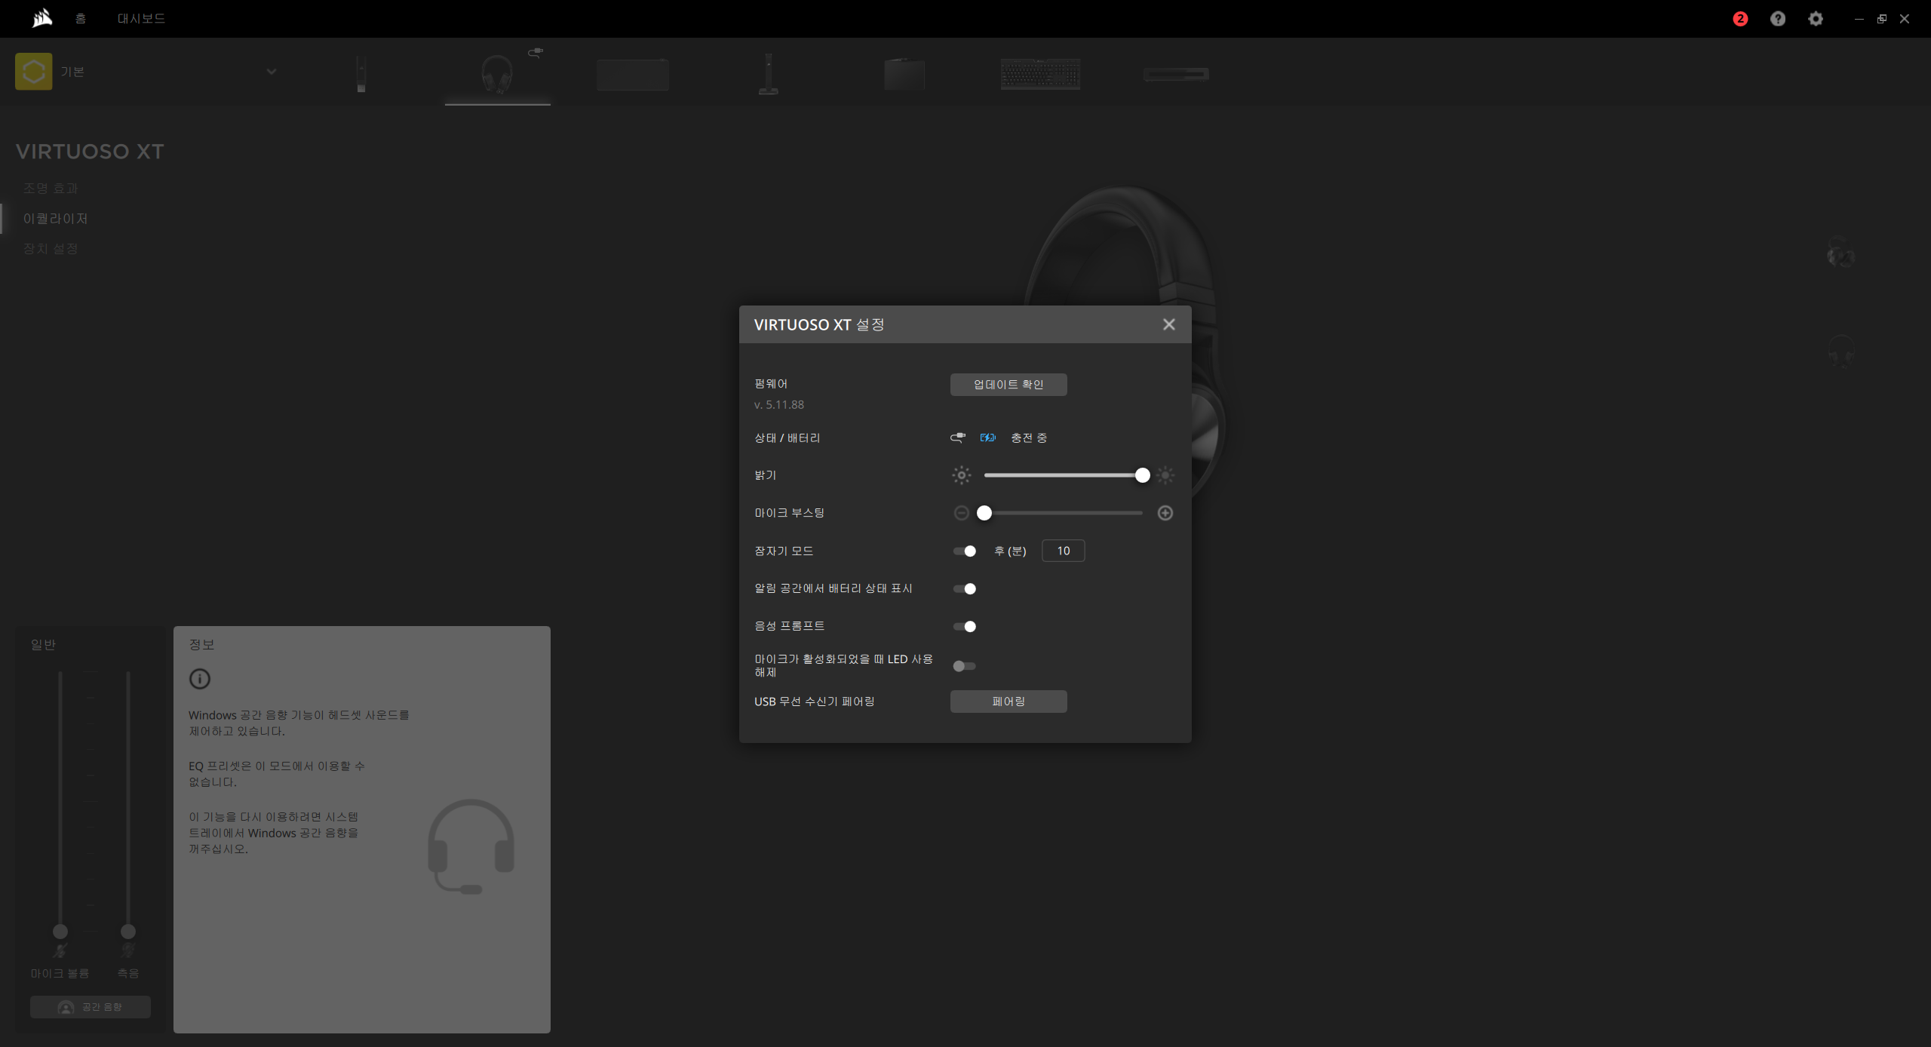The height and width of the screenshot is (1047, 1931).
Task: Click the dim brightness sun icon
Action: [961, 475]
